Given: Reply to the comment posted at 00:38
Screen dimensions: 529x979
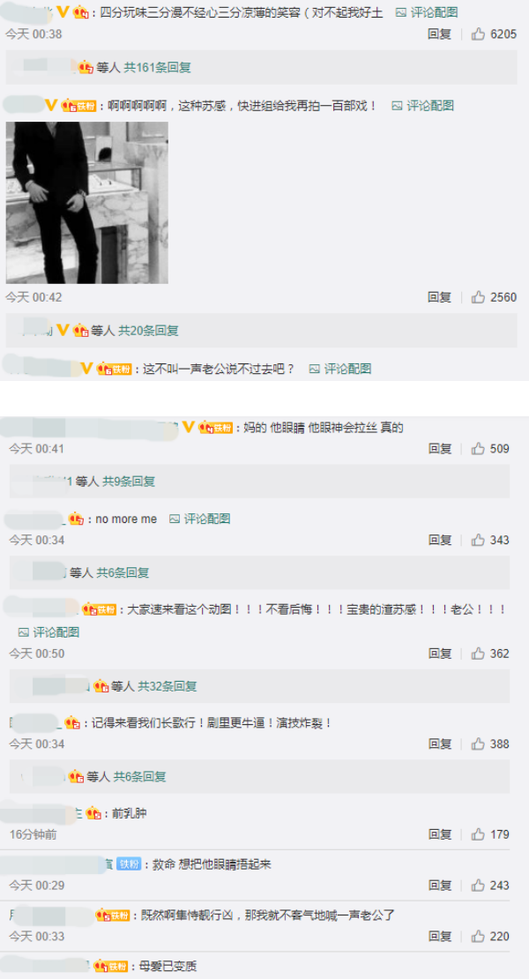Looking at the screenshot, I should 439,34.
